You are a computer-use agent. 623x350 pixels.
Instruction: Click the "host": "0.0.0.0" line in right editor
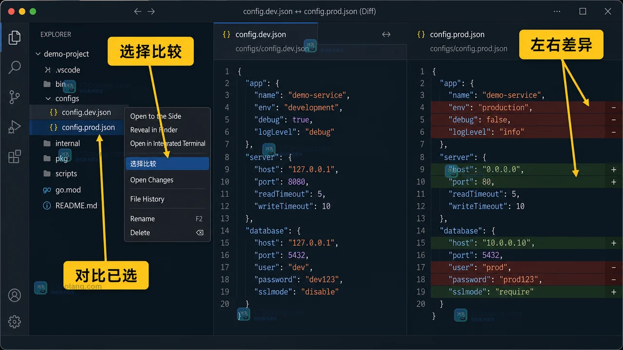point(486,169)
